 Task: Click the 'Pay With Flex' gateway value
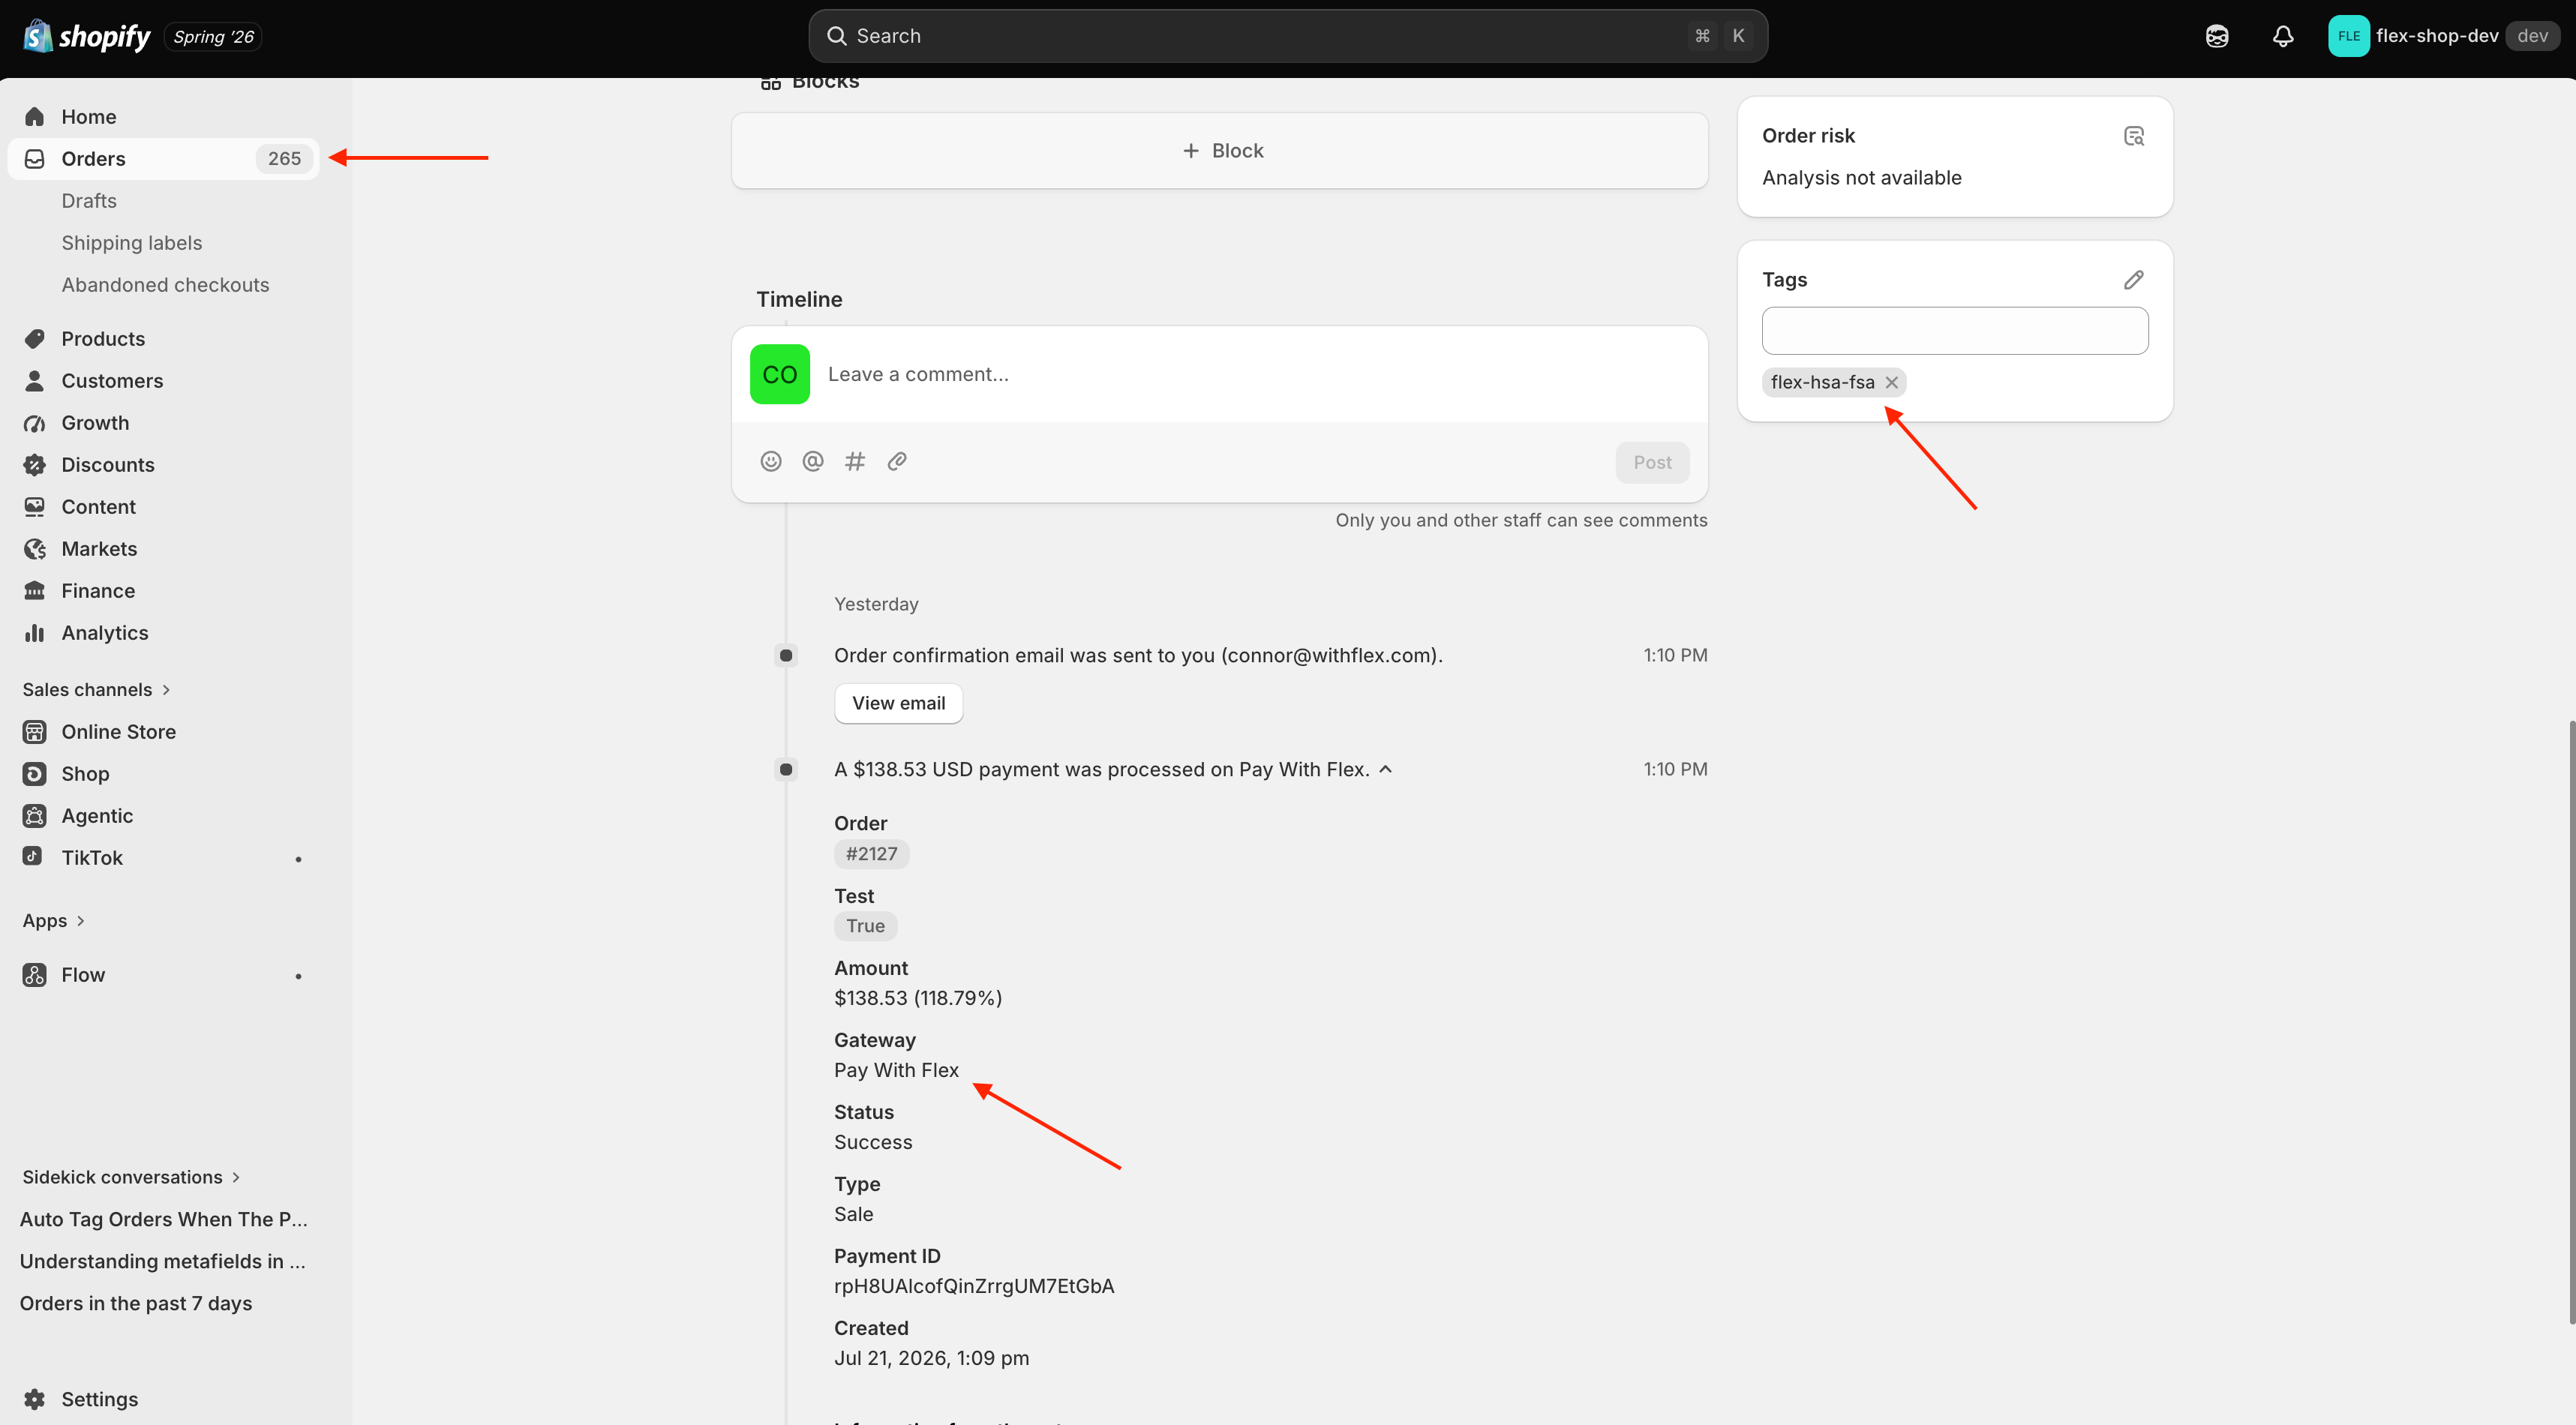click(x=896, y=1070)
